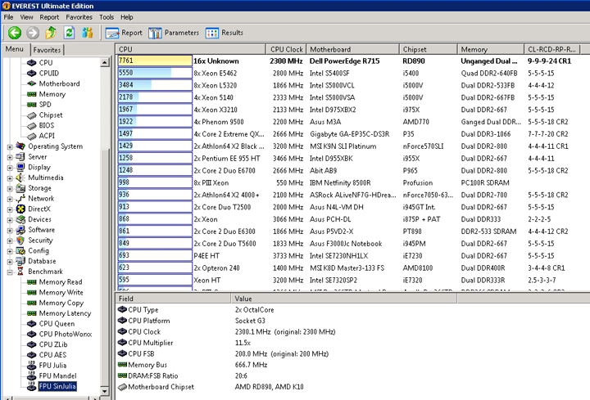Expand the Network tree node
This screenshot has height=400, width=590.
[x=10, y=199]
